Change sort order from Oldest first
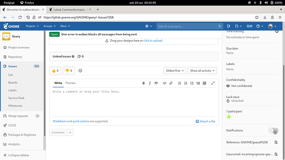 pos(175,71)
